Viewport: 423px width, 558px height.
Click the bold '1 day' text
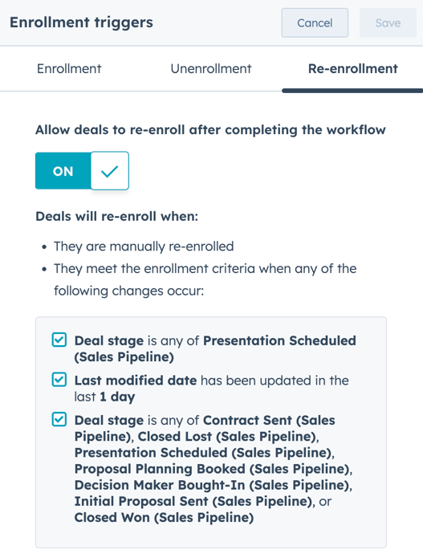click(x=117, y=397)
